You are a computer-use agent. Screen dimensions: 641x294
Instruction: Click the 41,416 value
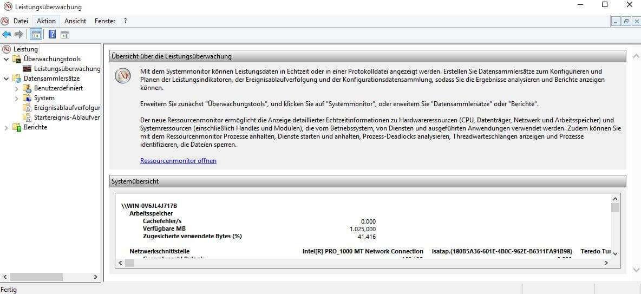[367, 237]
